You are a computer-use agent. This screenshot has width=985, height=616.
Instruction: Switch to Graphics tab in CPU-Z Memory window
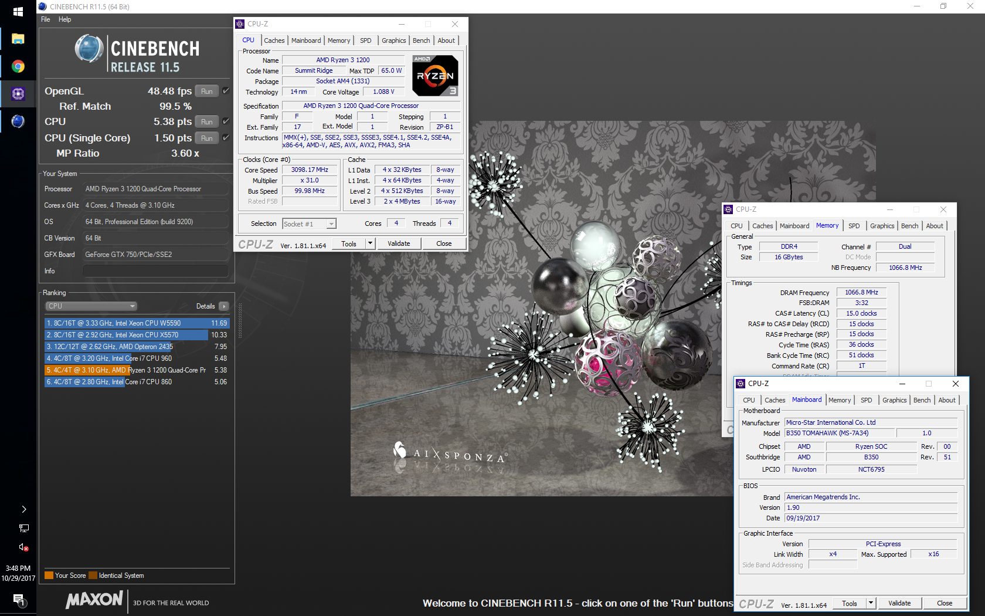[x=882, y=226]
